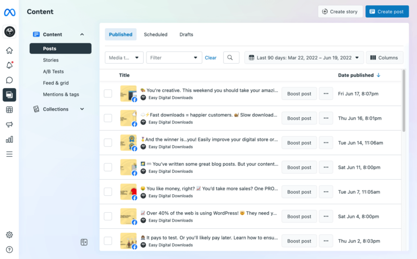This screenshot has height=259, width=417.
Task: Select checkbox for Tue Jun 14 post
Action: pos(108,143)
